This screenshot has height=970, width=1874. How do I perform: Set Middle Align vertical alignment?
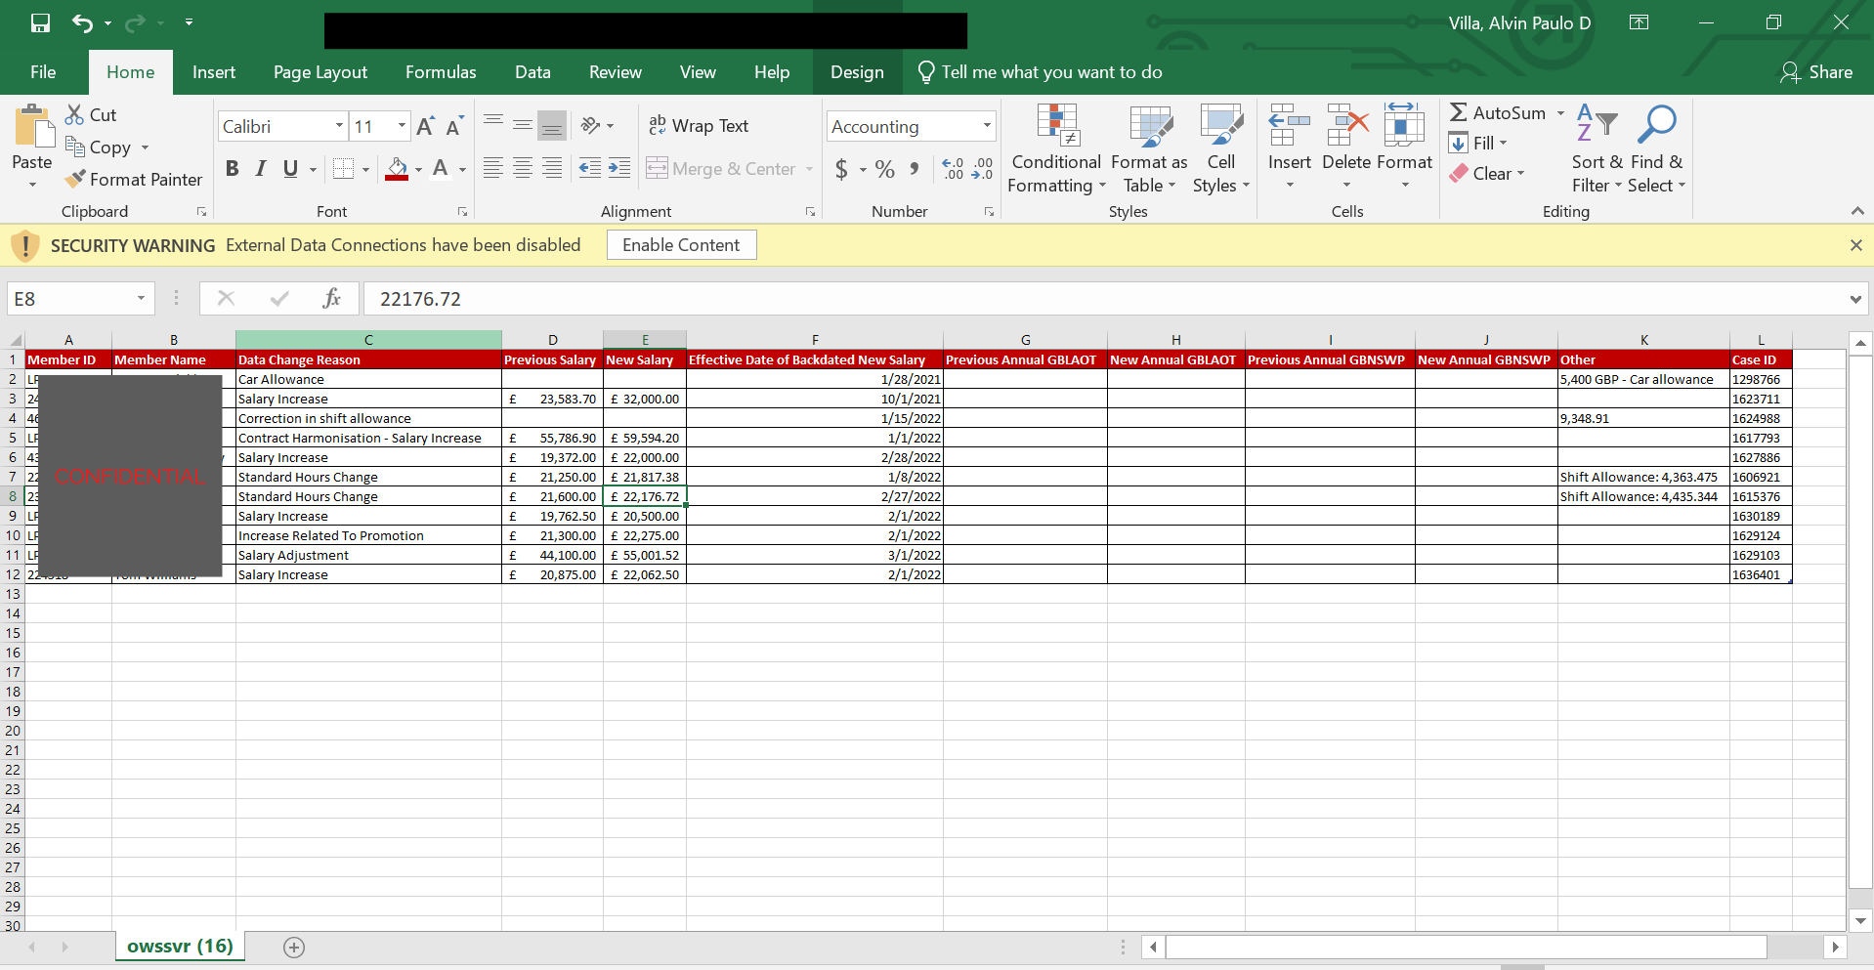pos(523,125)
